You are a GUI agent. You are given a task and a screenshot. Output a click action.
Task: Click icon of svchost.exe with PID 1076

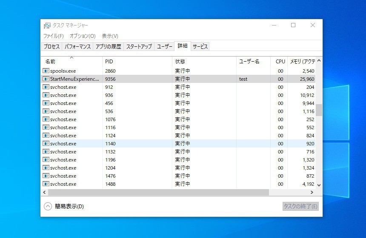46,119
